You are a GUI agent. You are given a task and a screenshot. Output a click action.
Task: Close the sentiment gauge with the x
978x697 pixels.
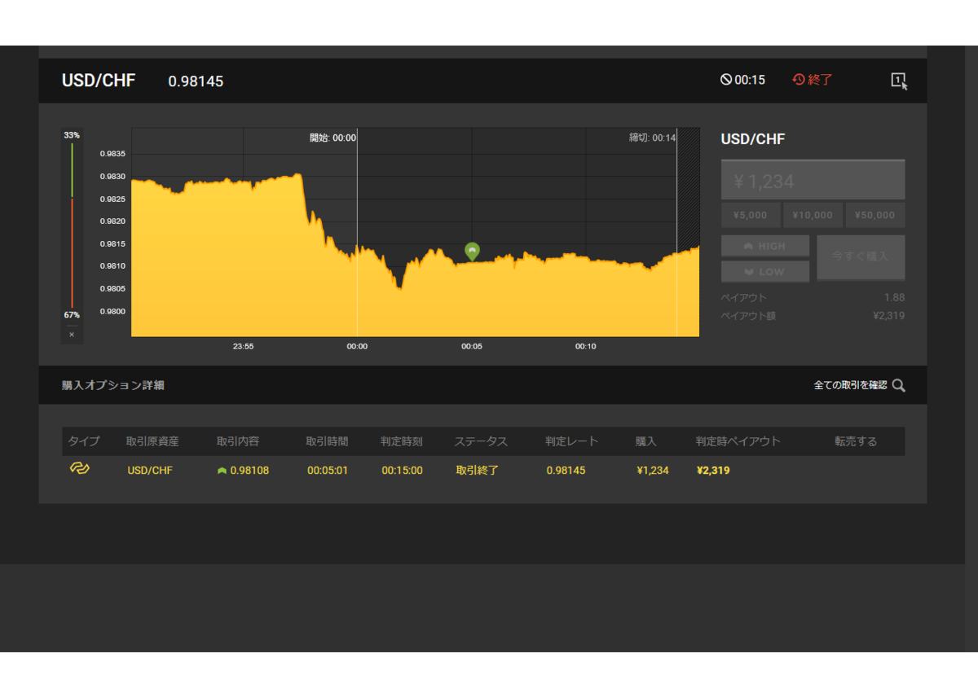pos(72,335)
